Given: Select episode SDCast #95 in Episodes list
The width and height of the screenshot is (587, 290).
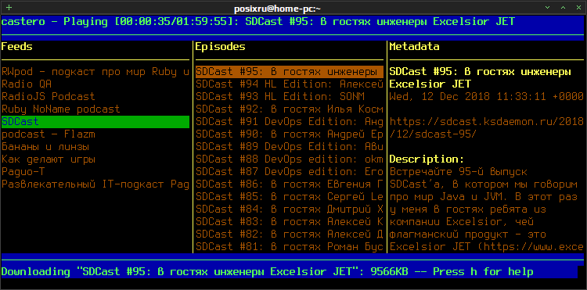Looking at the screenshot, I should (x=290, y=72).
